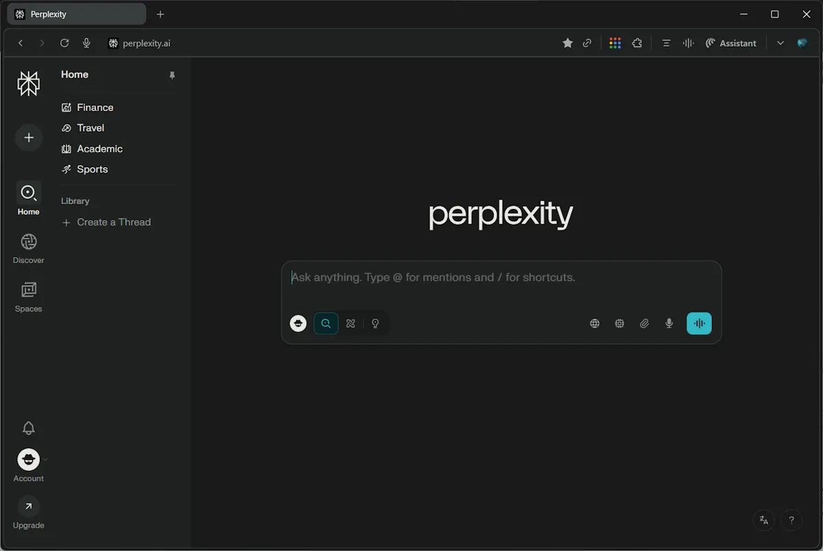Image resolution: width=823 pixels, height=551 pixels.
Task: Click the toolbar microphone icon
Action: [x=86, y=43]
